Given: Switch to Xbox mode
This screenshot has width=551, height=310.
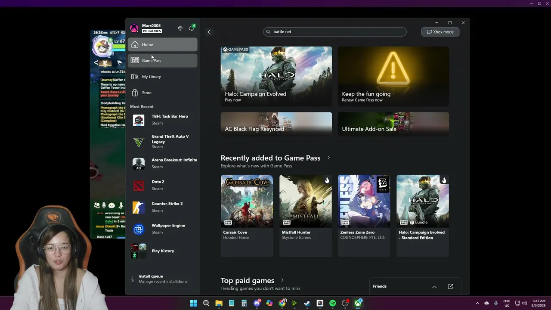Looking at the screenshot, I should tap(440, 32).
